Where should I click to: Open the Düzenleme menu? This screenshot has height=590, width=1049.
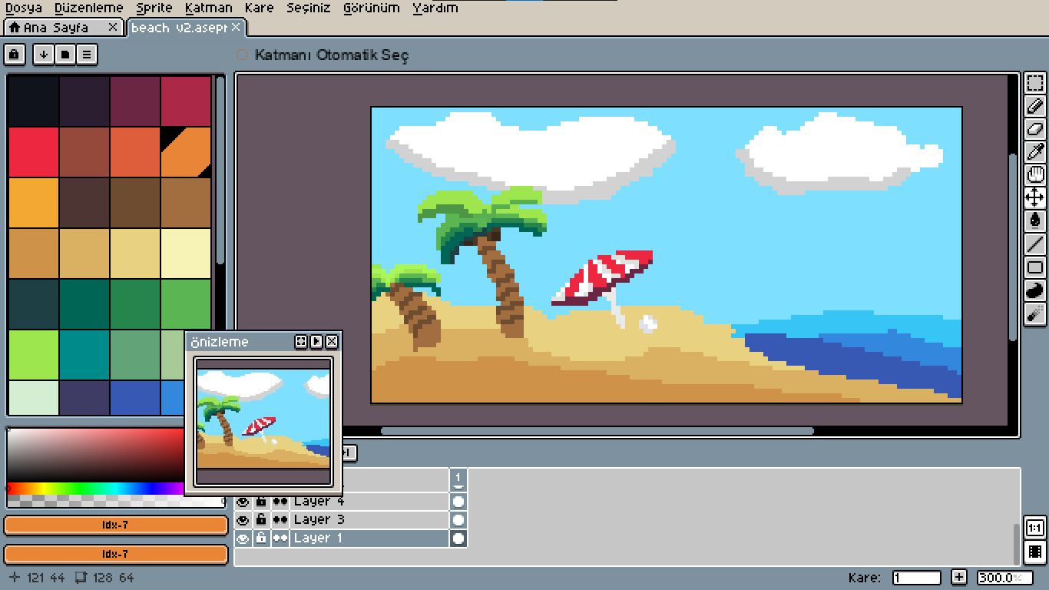pos(89,8)
